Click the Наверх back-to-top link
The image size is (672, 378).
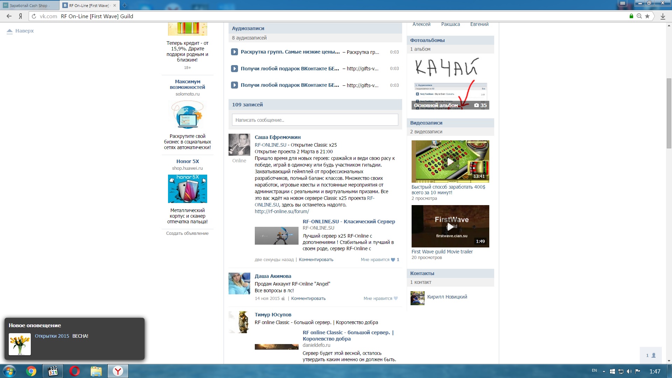pyautogui.click(x=20, y=31)
